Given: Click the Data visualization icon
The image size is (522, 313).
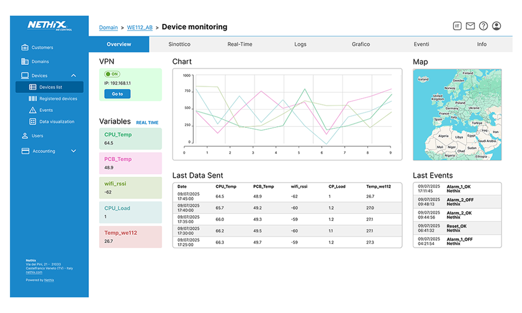Looking at the screenshot, I should click(x=32, y=122).
